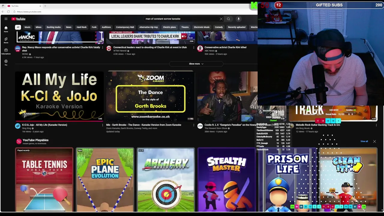Open more options for All My Life karaoke
The height and width of the screenshot is (216, 384).
click(102, 125)
